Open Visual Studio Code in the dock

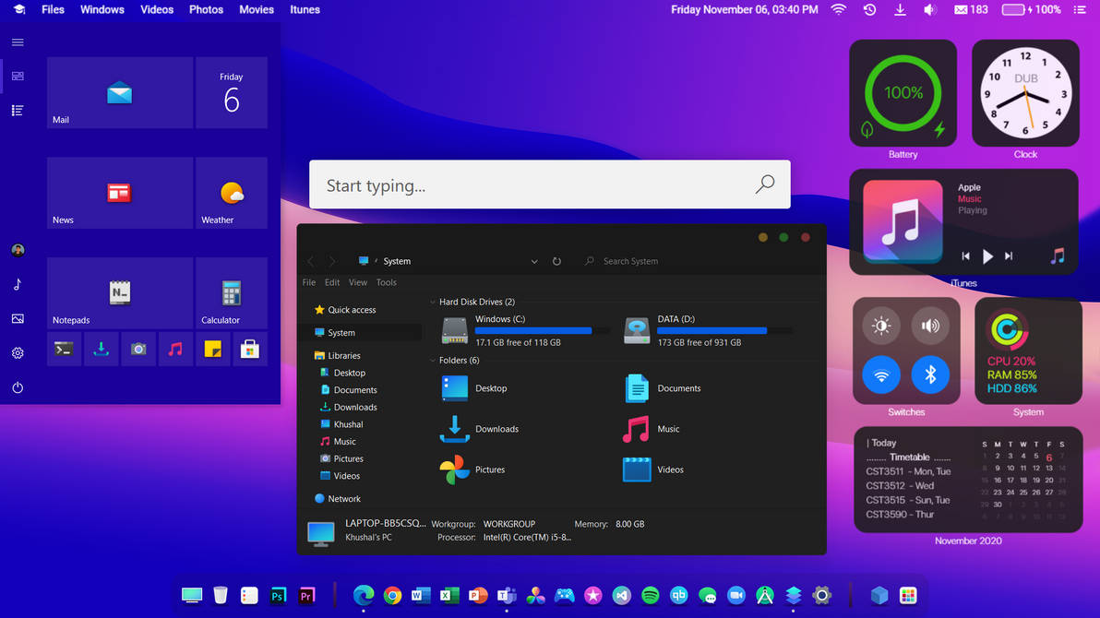tap(622, 596)
